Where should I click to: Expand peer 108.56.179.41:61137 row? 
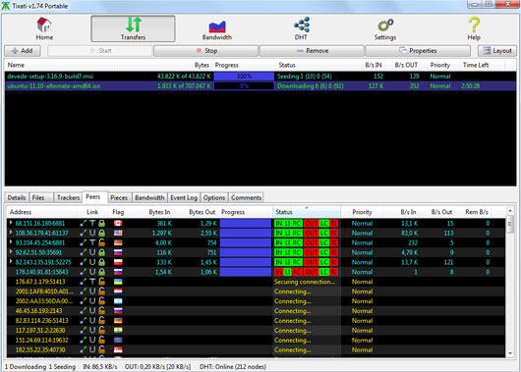tap(11, 233)
